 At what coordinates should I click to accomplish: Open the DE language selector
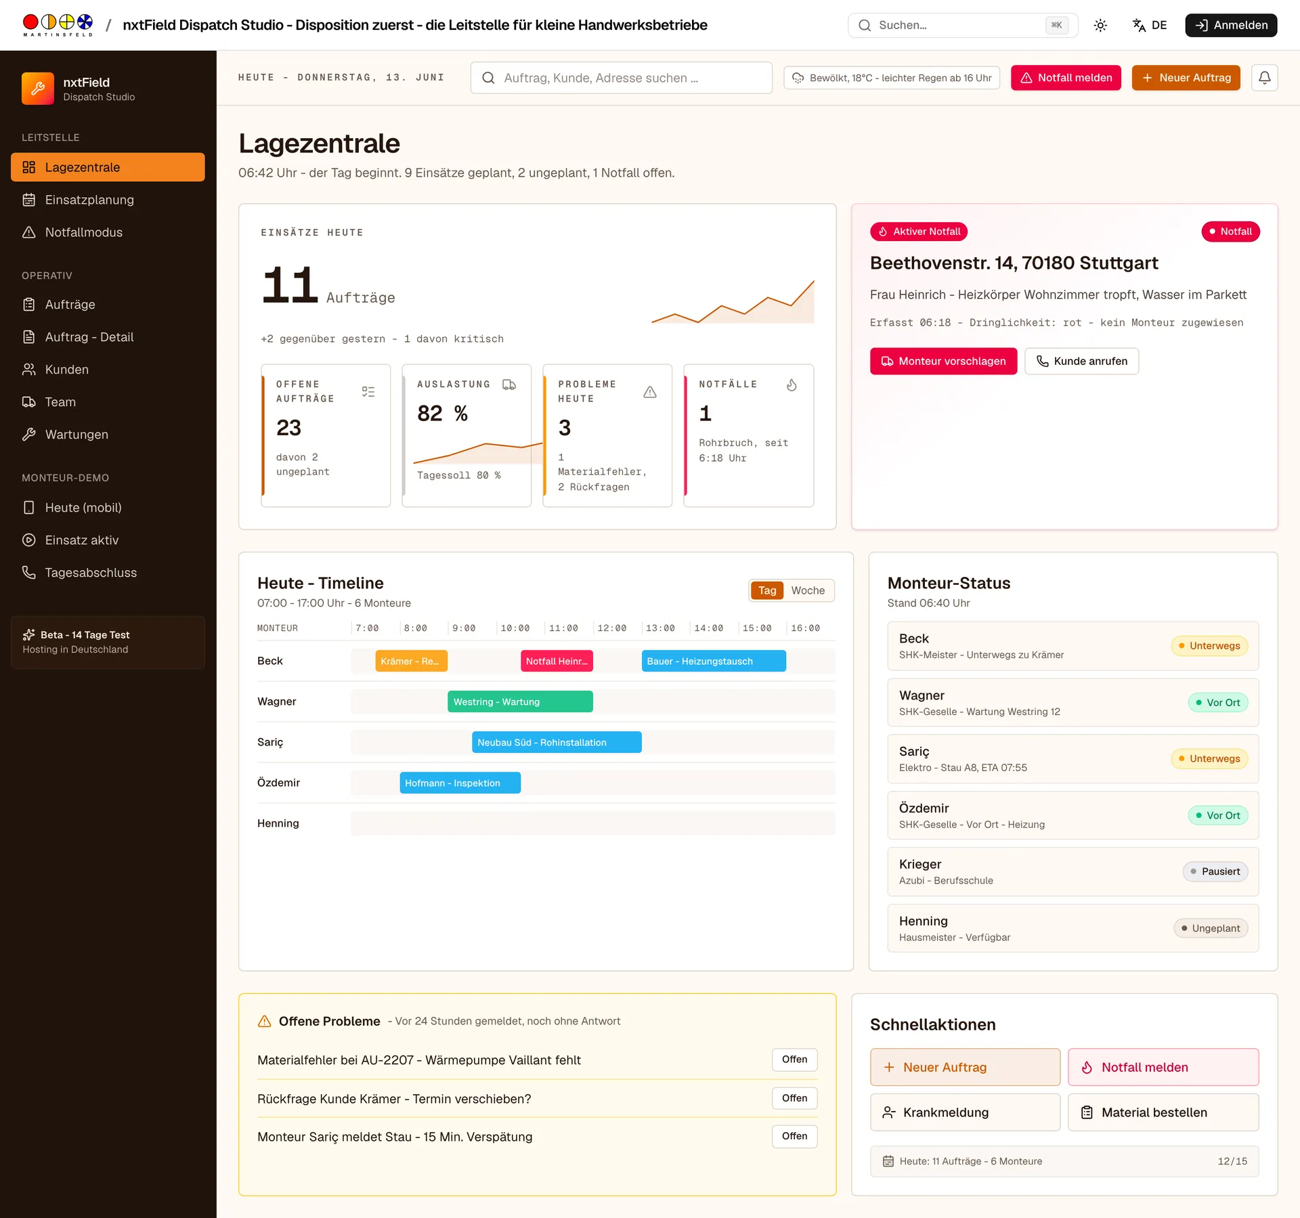[x=1150, y=25]
